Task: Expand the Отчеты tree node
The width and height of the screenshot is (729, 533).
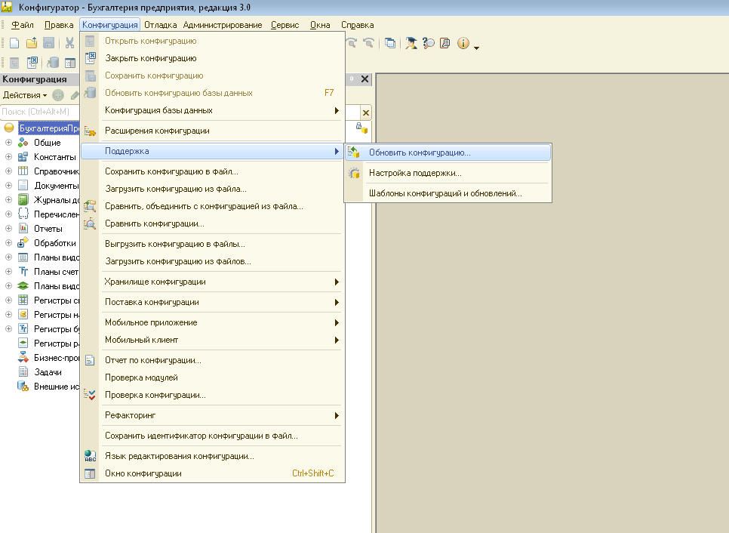Action: pyautogui.click(x=9, y=228)
